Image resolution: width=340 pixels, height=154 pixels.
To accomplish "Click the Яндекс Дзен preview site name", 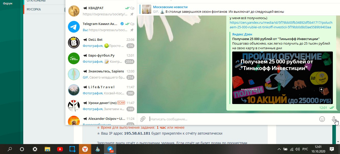I will coord(242,34).
